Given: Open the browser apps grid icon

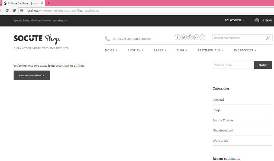Looking at the screenshot, I should coord(14,11).
